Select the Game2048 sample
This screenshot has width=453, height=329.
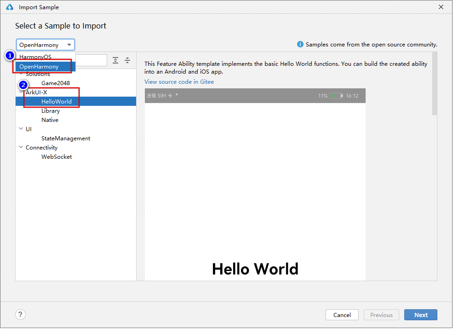(x=56, y=83)
